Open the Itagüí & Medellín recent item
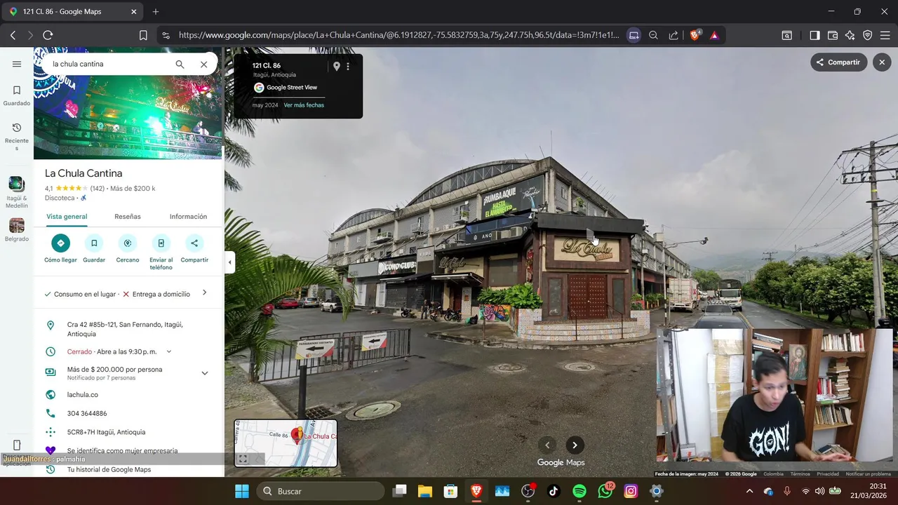The width and height of the screenshot is (898, 505). (17, 192)
